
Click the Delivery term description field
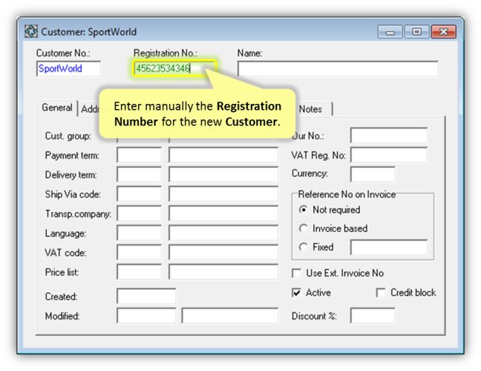223,174
